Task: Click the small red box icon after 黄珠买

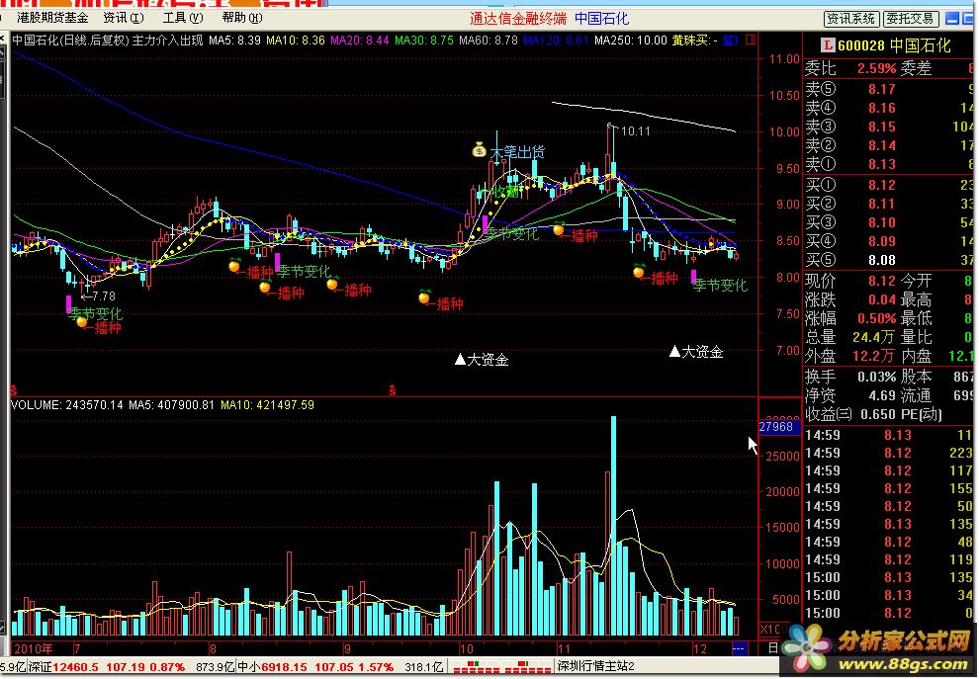Action: 751,41
